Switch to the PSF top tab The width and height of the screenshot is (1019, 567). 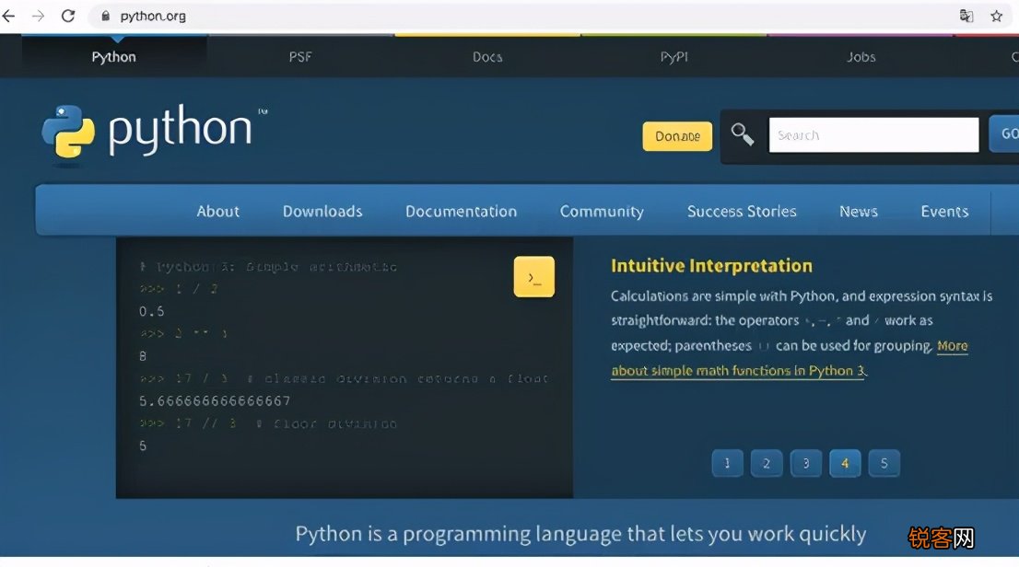point(300,56)
